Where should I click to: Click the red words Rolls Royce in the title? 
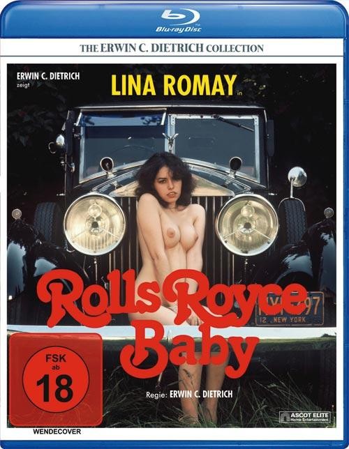[172, 299]
